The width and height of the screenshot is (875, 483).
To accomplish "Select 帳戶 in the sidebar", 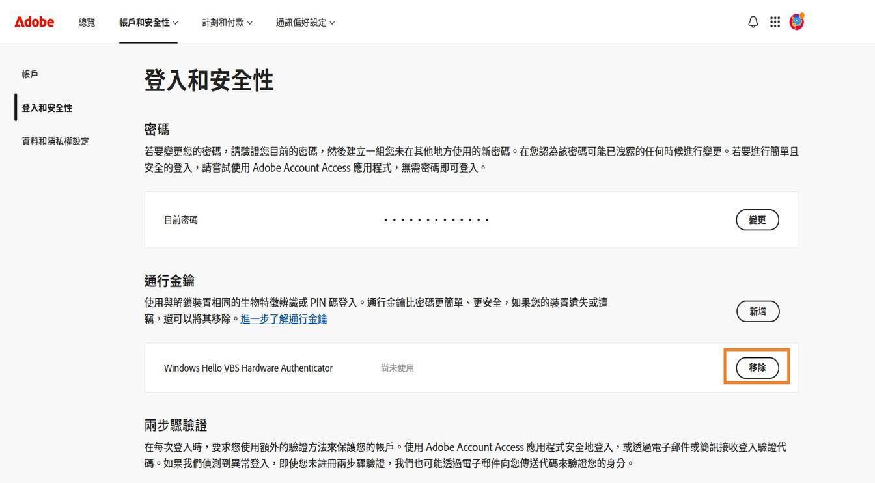I will (29, 73).
